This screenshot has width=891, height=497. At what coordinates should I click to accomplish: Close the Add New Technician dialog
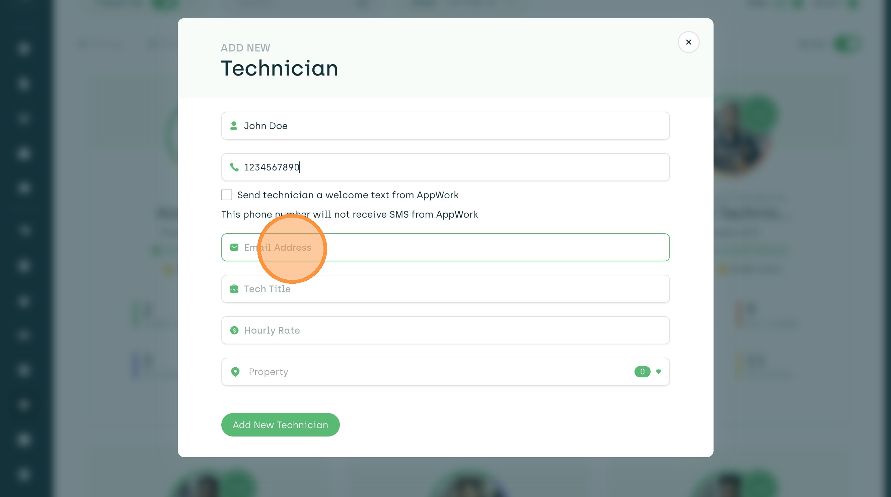click(688, 42)
